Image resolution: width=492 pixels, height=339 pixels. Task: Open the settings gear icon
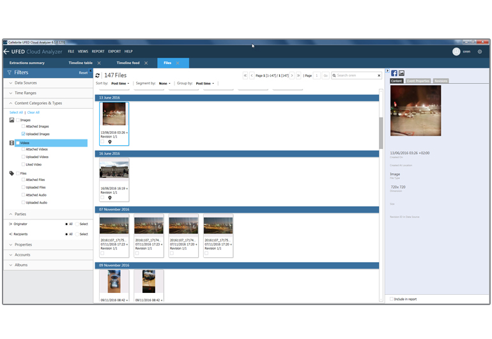[x=480, y=52]
